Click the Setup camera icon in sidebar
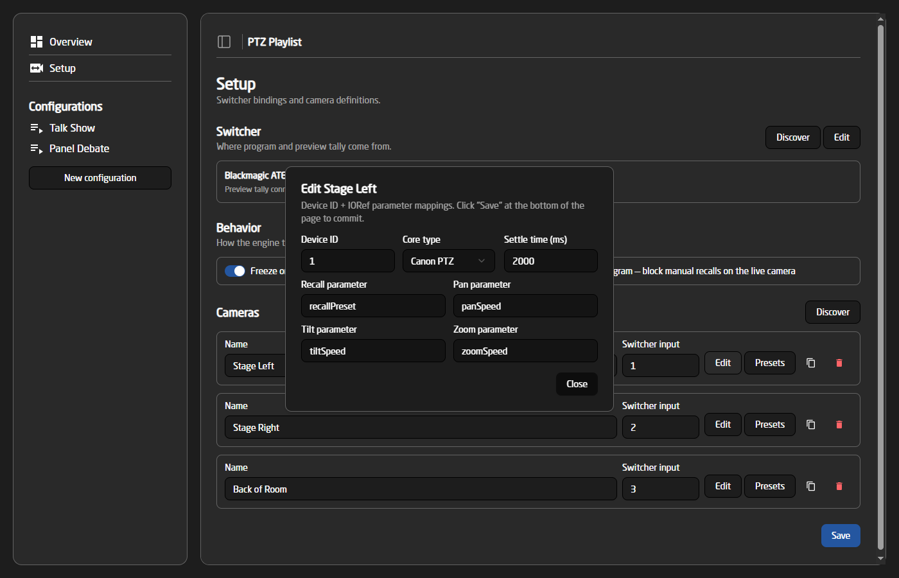This screenshot has width=899, height=578. click(x=37, y=68)
